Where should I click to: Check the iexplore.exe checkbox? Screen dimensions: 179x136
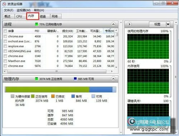click(x=5, y=46)
